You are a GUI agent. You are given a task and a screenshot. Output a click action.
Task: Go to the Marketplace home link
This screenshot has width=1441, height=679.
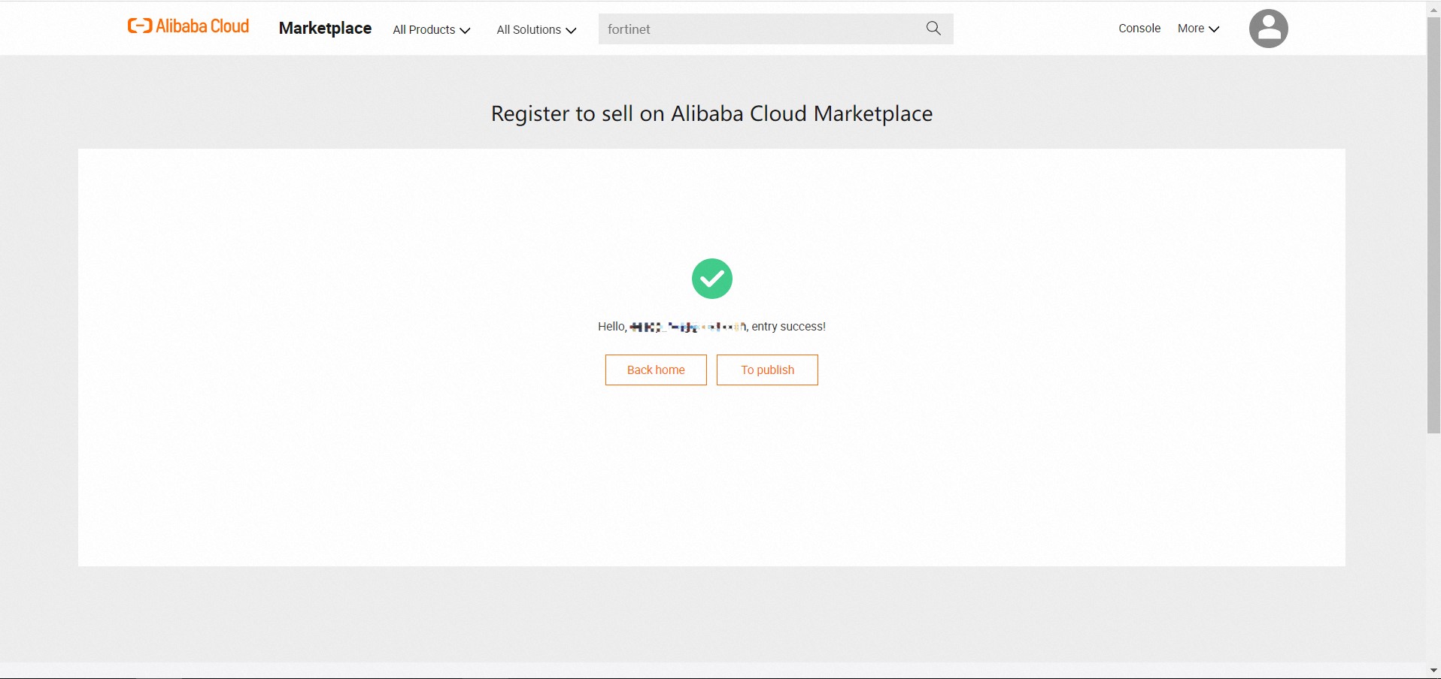325,29
